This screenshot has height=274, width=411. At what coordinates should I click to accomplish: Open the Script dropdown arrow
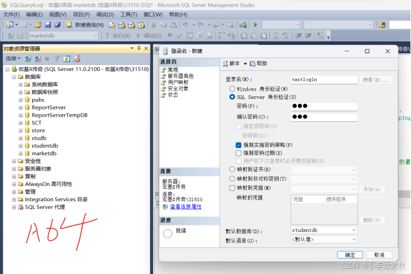(x=245, y=63)
